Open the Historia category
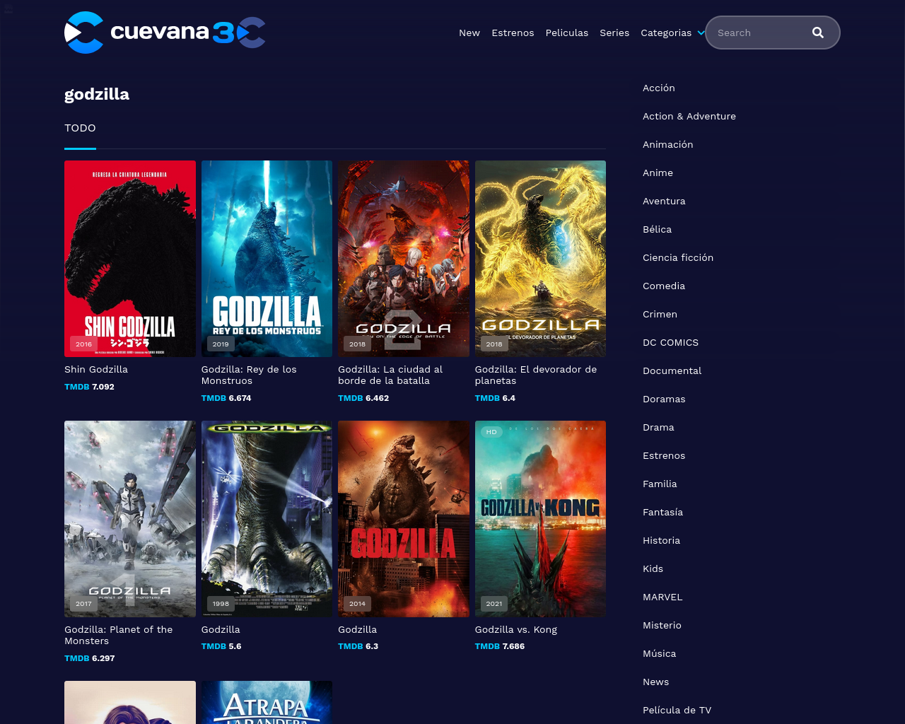Image resolution: width=905 pixels, height=724 pixels. click(661, 540)
